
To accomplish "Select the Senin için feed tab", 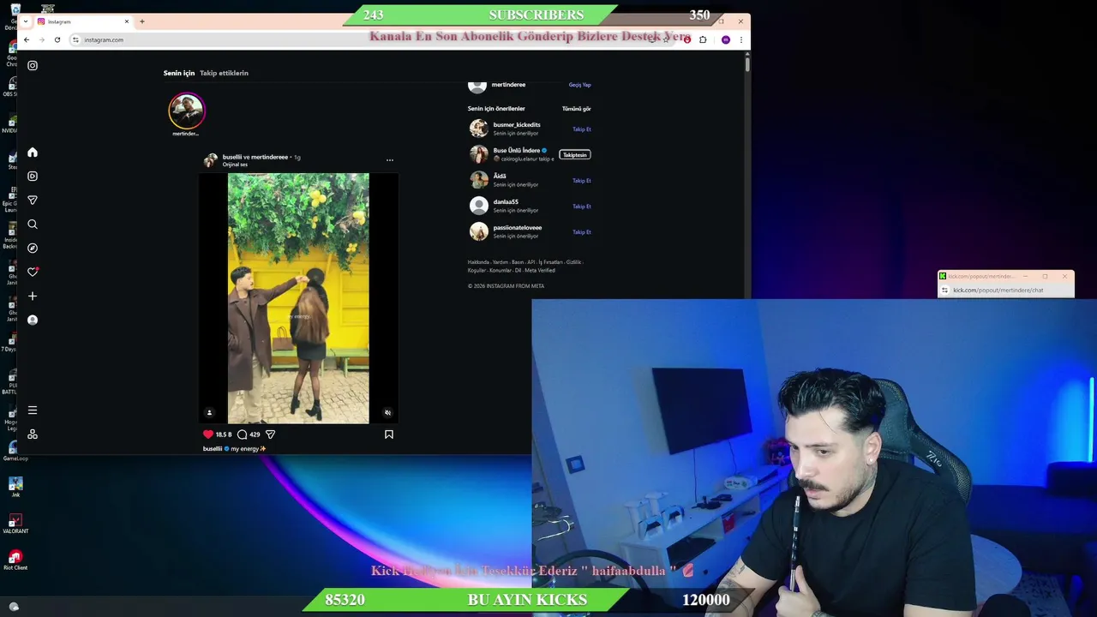I will click(x=179, y=73).
